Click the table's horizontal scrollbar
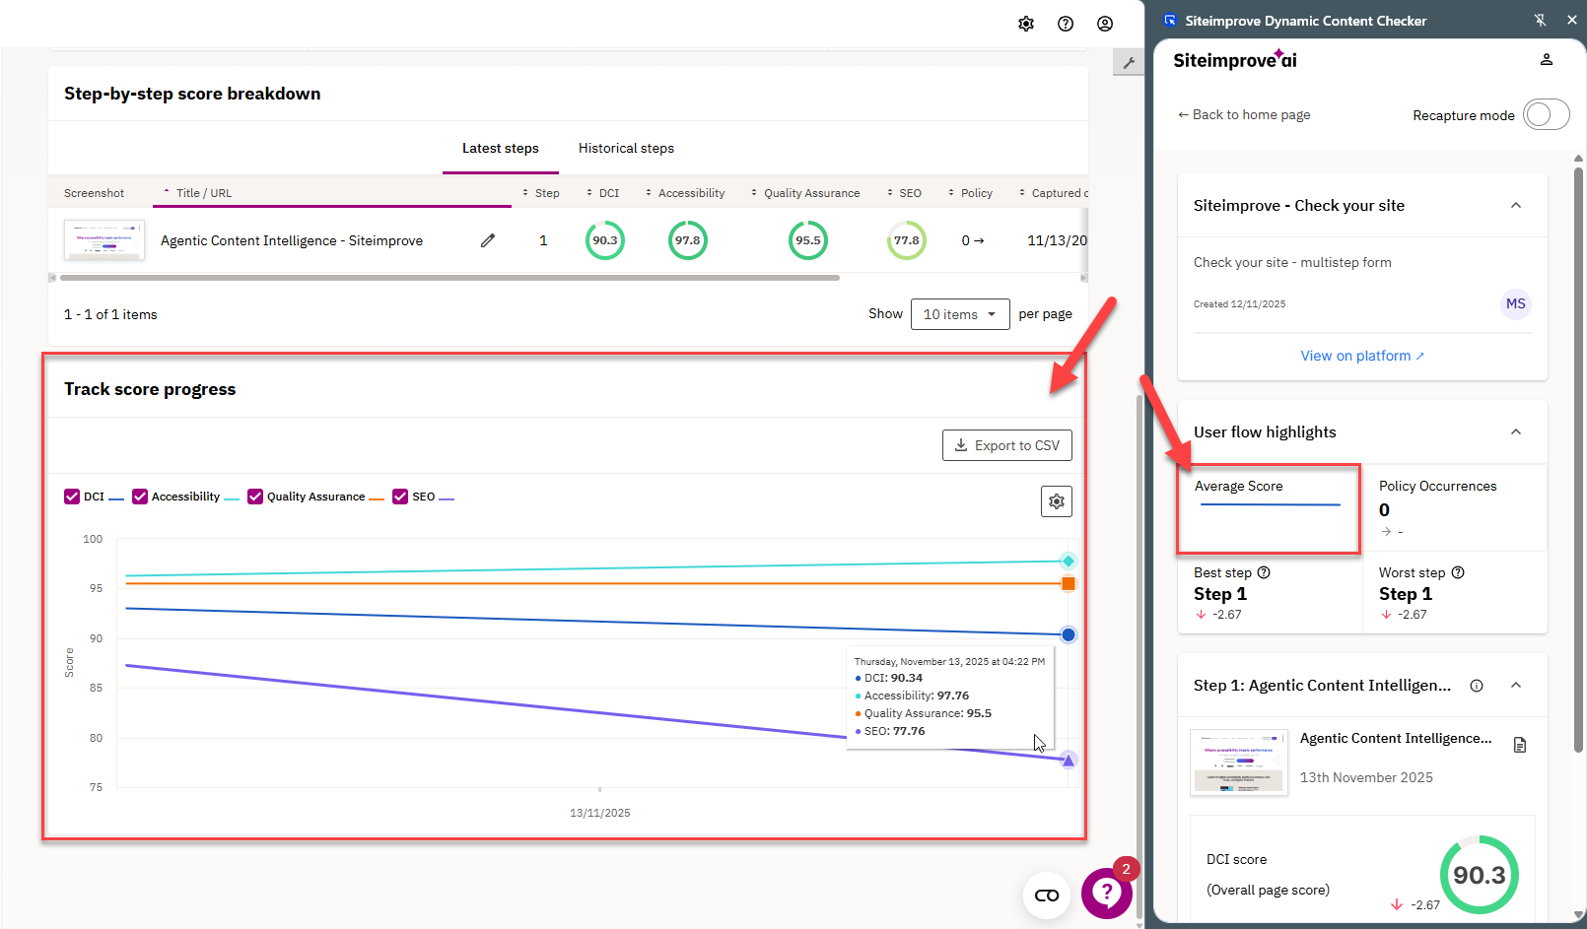Image resolution: width=1587 pixels, height=929 pixels. pos(449,278)
